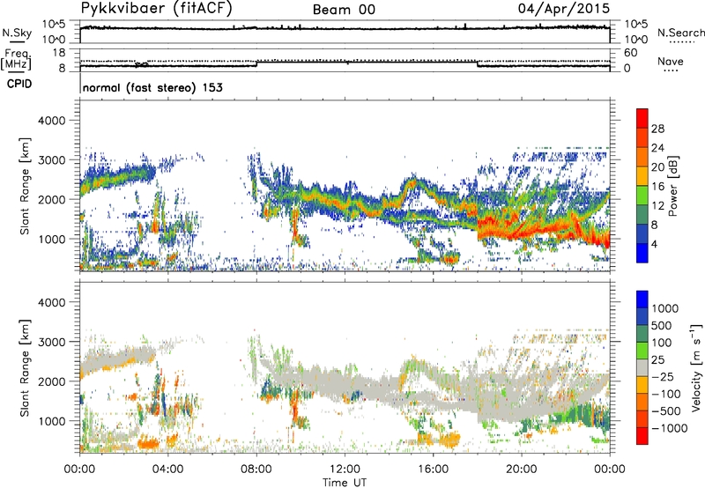Viewport: 705px width, 488px height.
Task: Click the '500' velocity colorbar label
Action: pos(662,326)
